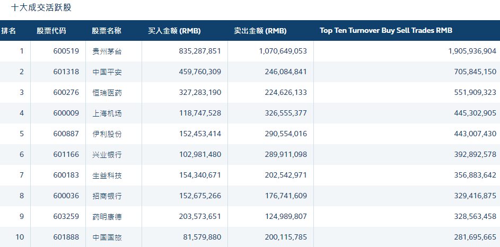Click buy amount 154,340,671
The height and width of the screenshot is (247, 500).
click(x=200, y=175)
